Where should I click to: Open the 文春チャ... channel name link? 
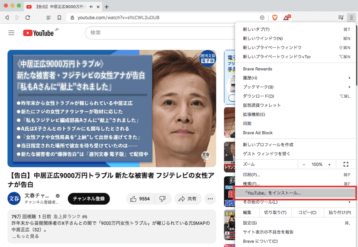(x=36, y=196)
